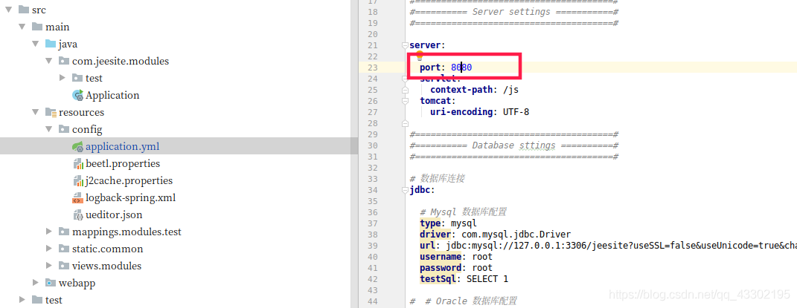Viewport: 797px width, 308px height.
Task: Collapse the java folder arrow
Action: pos(36,44)
